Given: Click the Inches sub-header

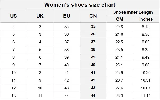Looking at the screenshot, I should 146,19.
